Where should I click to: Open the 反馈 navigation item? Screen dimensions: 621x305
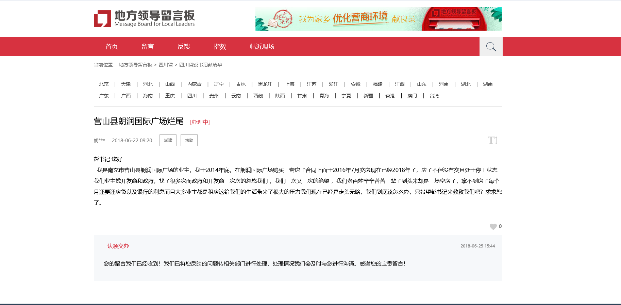click(184, 47)
